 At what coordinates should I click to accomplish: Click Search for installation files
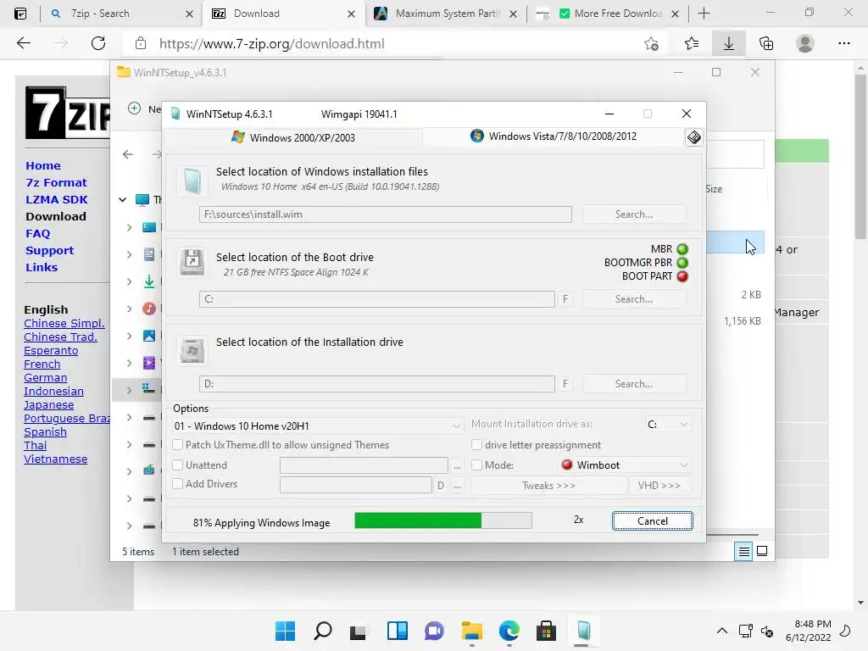634,214
